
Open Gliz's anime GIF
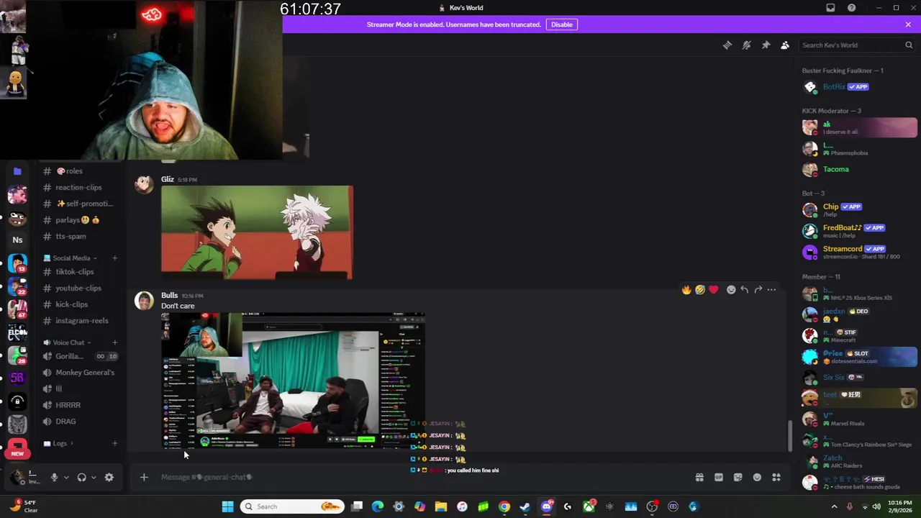tap(257, 232)
